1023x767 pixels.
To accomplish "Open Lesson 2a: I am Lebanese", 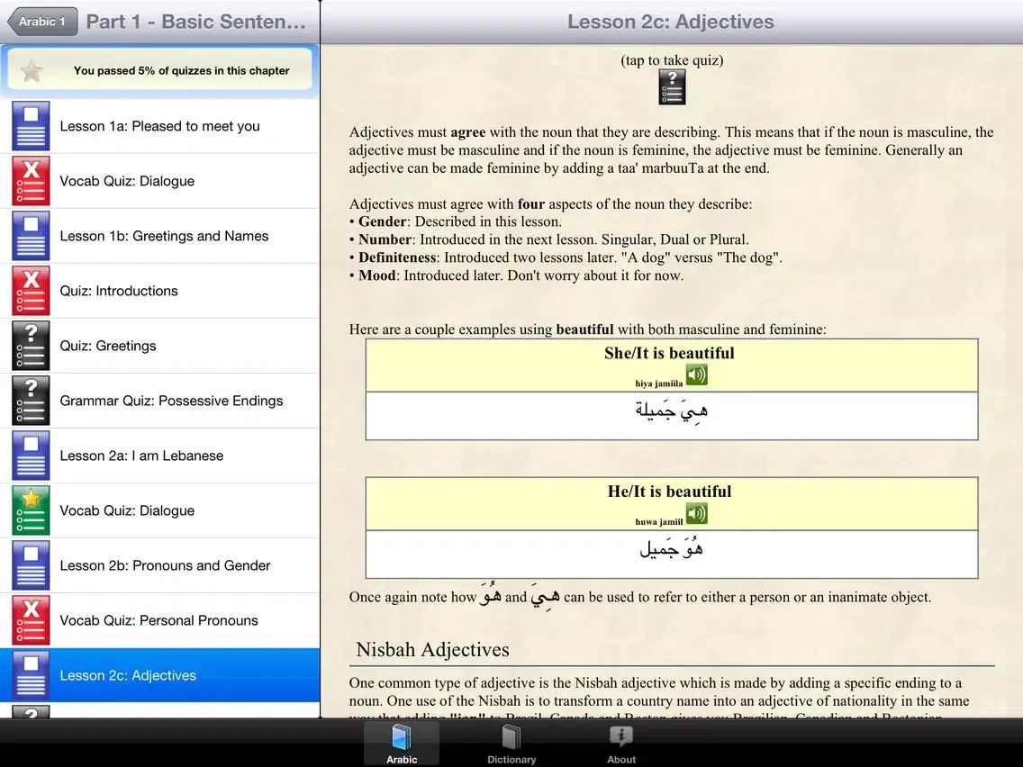I will [x=160, y=456].
